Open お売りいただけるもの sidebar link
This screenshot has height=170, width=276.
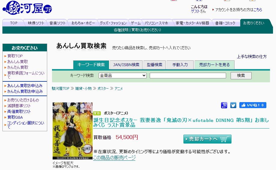click(x=23, y=100)
